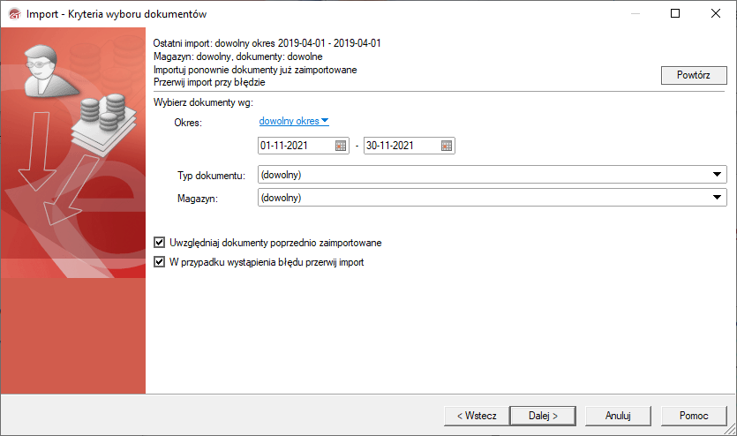
Task: Open calendar picker for start date 01-11-2021
Action: point(341,146)
